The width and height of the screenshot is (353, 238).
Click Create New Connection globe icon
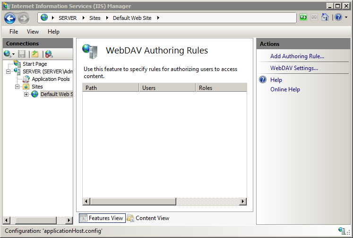(7, 54)
